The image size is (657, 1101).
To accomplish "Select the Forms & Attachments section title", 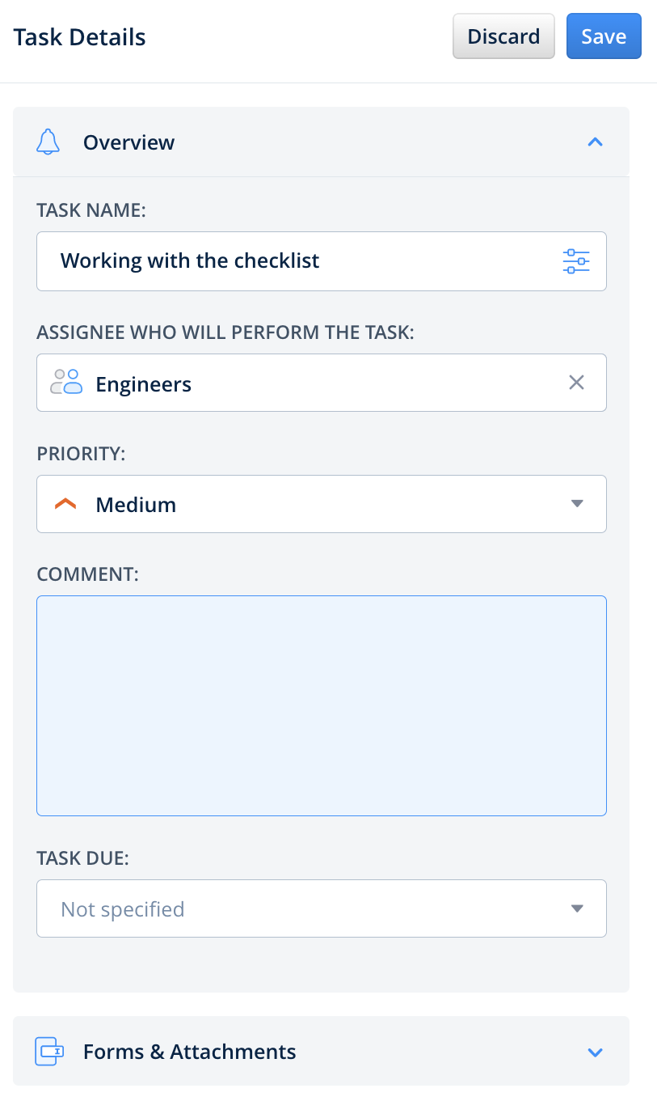I will tap(189, 1052).
